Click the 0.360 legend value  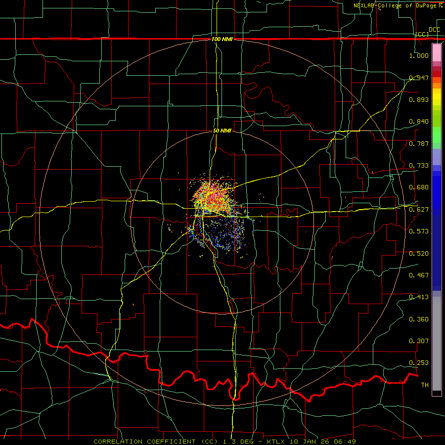pyautogui.click(x=419, y=319)
